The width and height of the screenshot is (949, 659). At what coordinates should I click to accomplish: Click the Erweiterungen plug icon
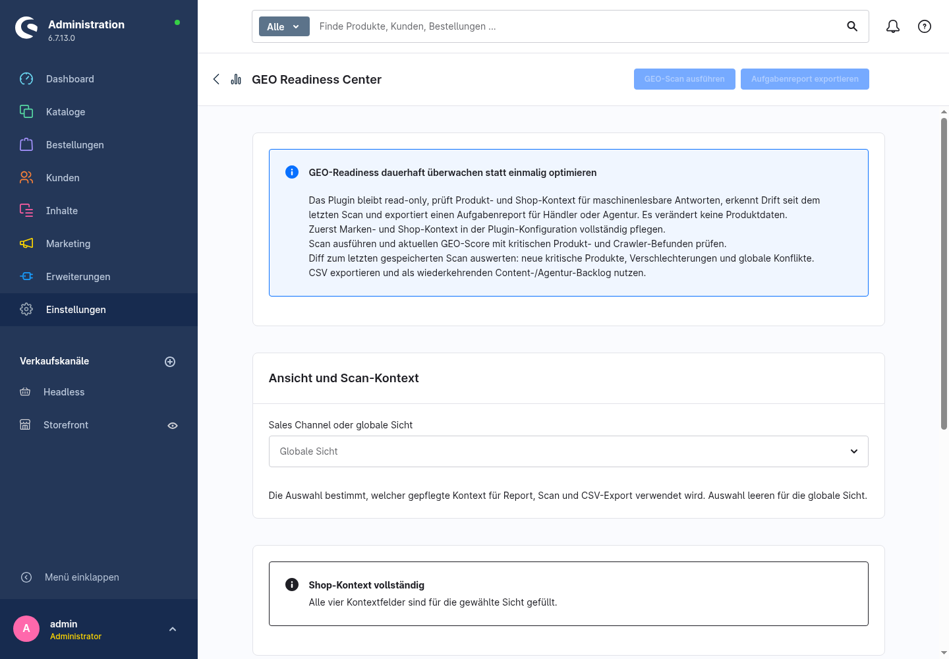pos(26,277)
